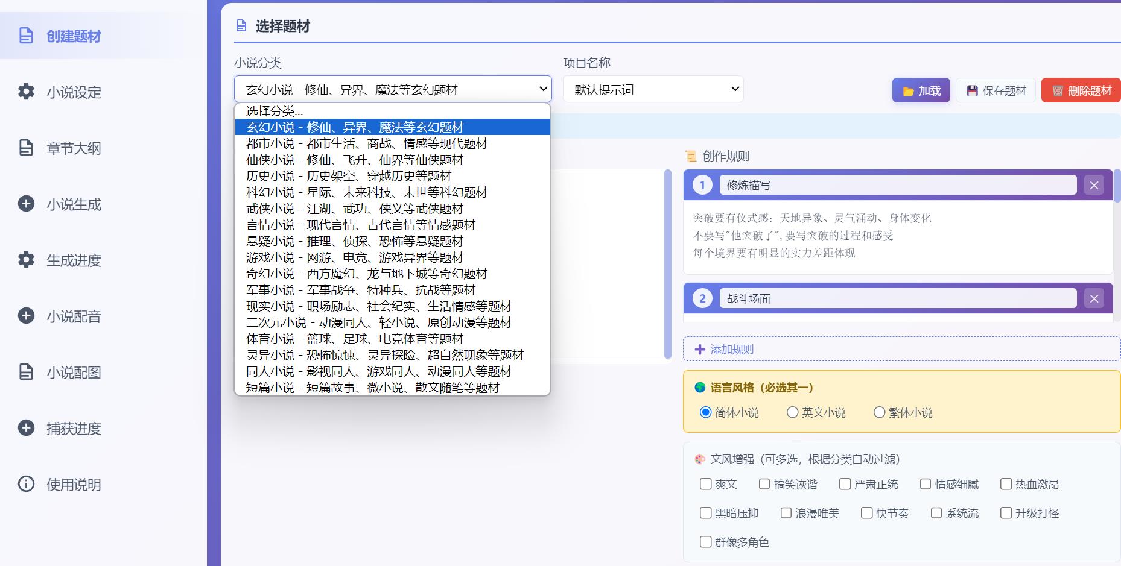Pick 悬疑小说 option in the dropdown list
The image size is (1121, 566).
point(354,241)
